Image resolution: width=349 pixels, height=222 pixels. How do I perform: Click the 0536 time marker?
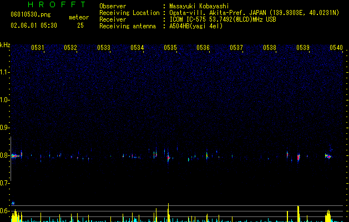point(203,48)
